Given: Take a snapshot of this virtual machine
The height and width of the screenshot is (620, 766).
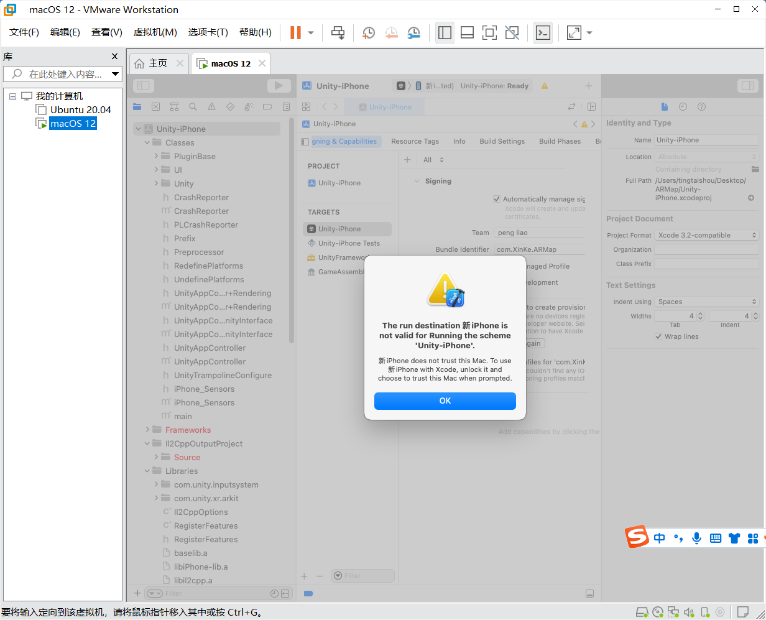Looking at the screenshot, I should pos(369,32).
